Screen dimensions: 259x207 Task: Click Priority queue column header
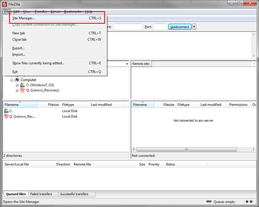(x=155, y=164)
